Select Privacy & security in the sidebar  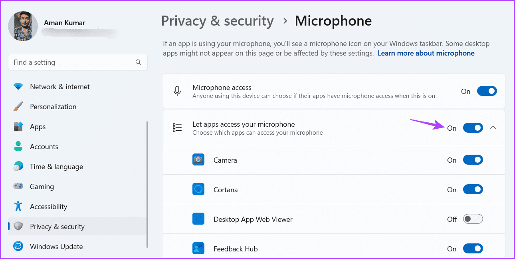tap(78, 227)
